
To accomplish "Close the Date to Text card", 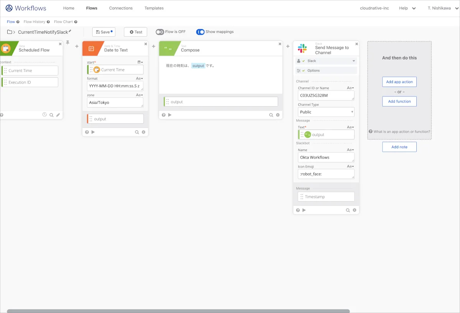I will coord(145,44).
